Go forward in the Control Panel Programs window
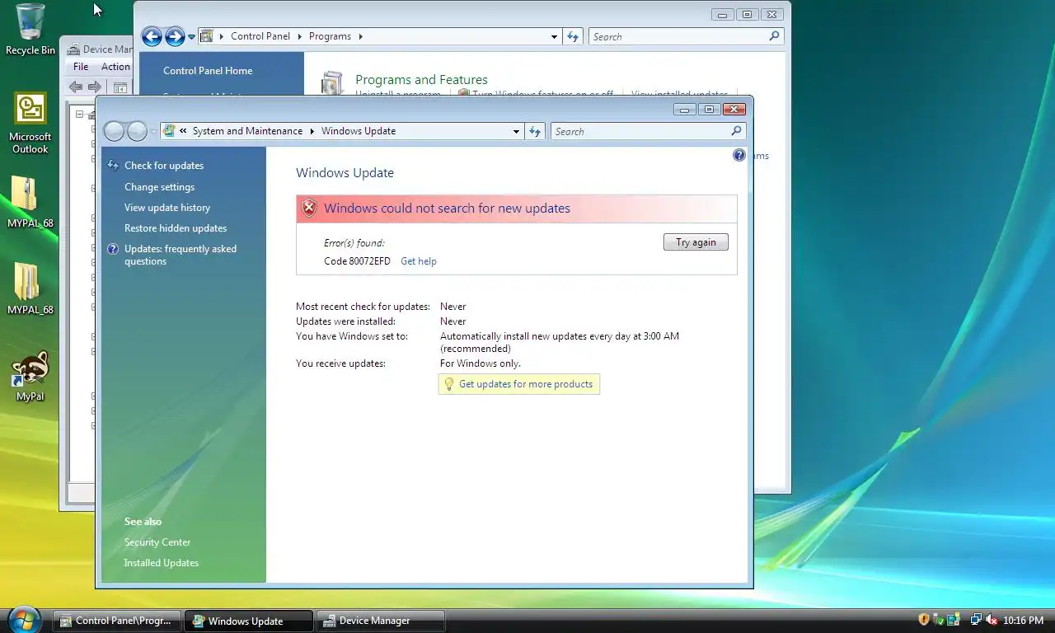This screenshot has width=1055, height=633. coord(174,36)
